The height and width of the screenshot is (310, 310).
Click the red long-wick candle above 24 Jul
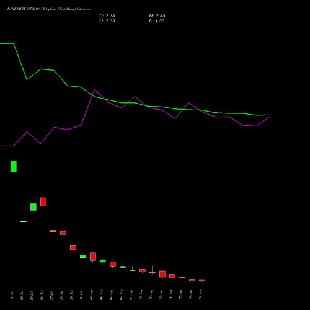click(x=43, y=202)
